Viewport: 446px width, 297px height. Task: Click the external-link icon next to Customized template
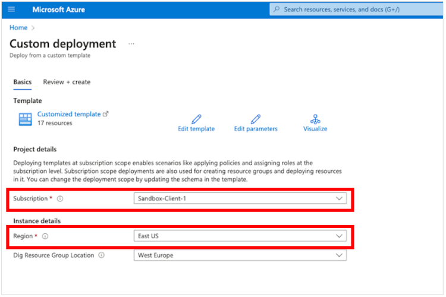[105, 114]
